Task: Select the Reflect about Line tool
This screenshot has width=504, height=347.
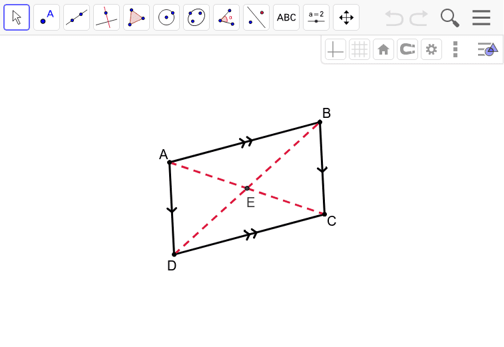Action: pyautogui.click(x=256, y=17)
